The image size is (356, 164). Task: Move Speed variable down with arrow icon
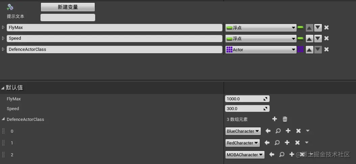point(318,38)
